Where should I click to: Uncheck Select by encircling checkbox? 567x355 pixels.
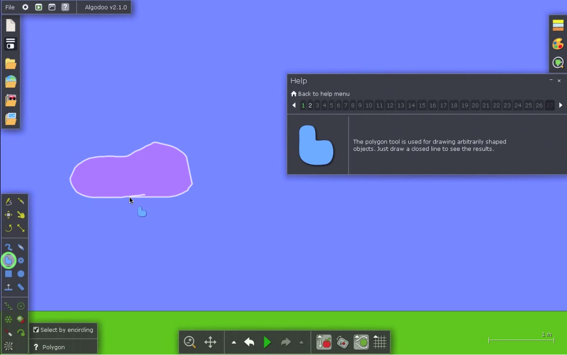[x=36, y=330]
